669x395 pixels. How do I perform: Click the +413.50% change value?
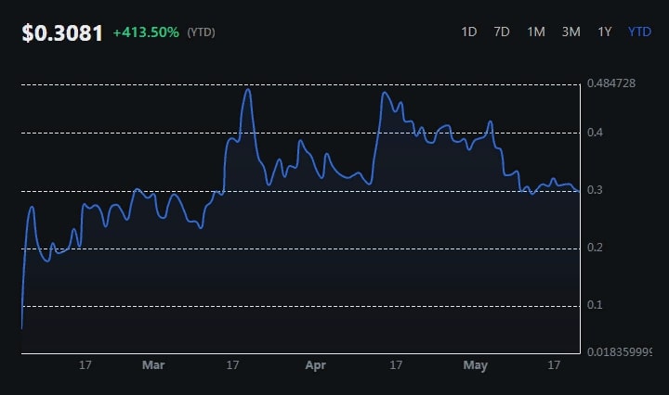point(146,32)
